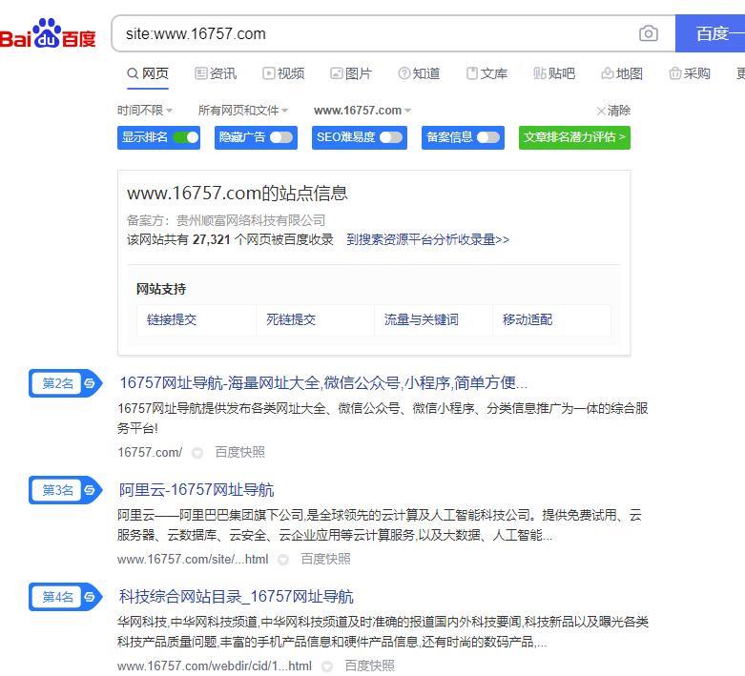The image size is (745, 676).
Task: Click the www.16757.com/webdir/cid/1...html URL
Action: pyautogui.click(x=215, y=666)
